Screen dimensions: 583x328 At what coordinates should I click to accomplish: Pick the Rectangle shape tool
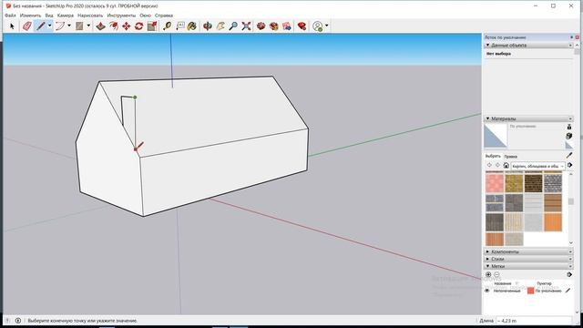(x=79, y=26)
